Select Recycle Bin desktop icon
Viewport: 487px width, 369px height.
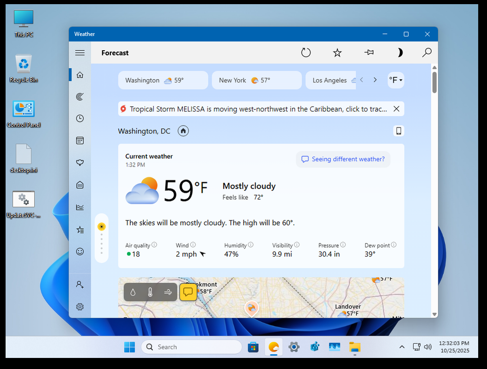pos(24,69)
